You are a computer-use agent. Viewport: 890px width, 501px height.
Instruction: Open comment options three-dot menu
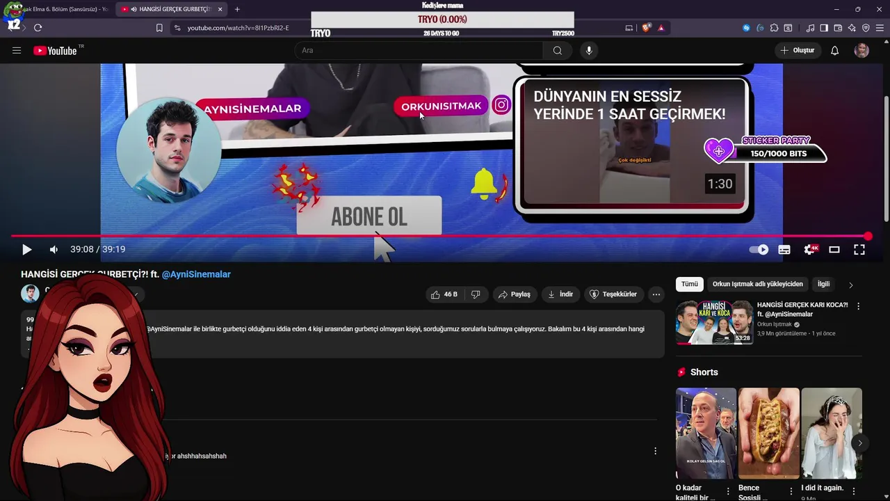(x=655, y=451)
